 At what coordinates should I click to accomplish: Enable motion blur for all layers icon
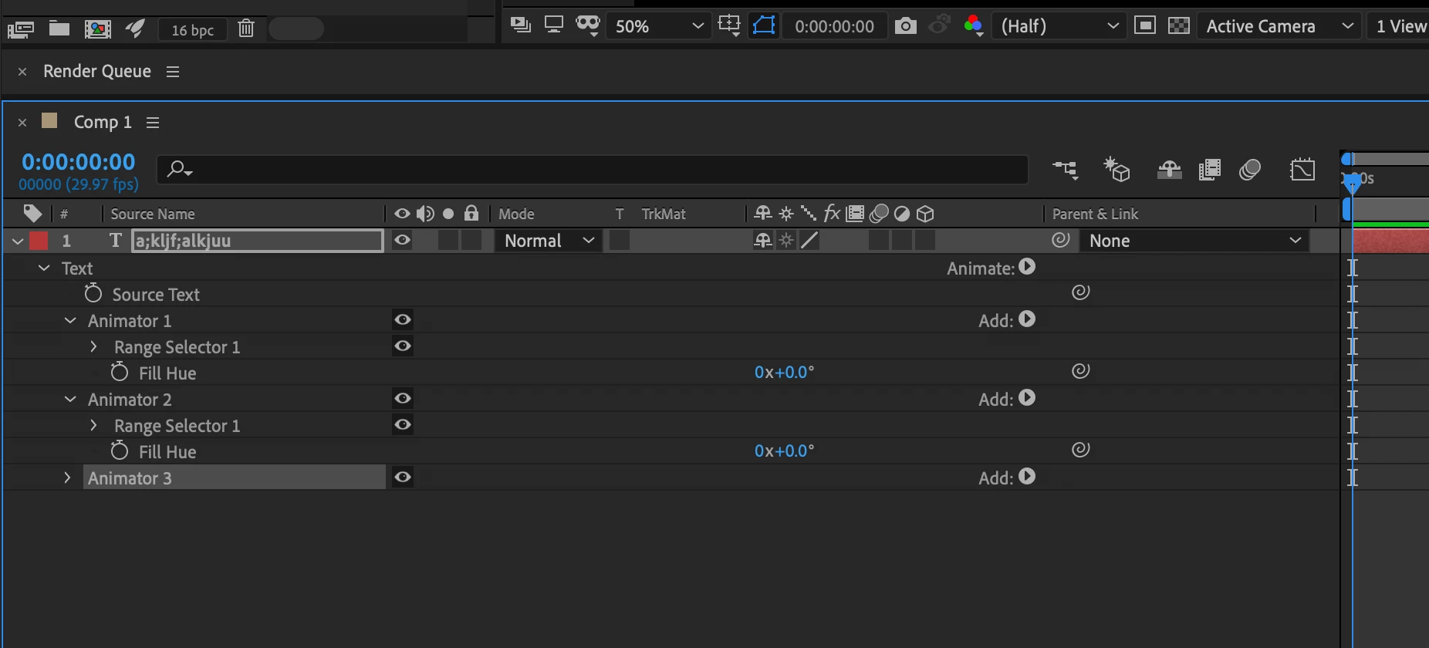[1250, 169]
